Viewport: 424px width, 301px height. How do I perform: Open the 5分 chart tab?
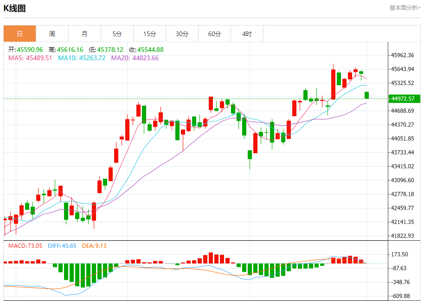[x=117, y=34]
